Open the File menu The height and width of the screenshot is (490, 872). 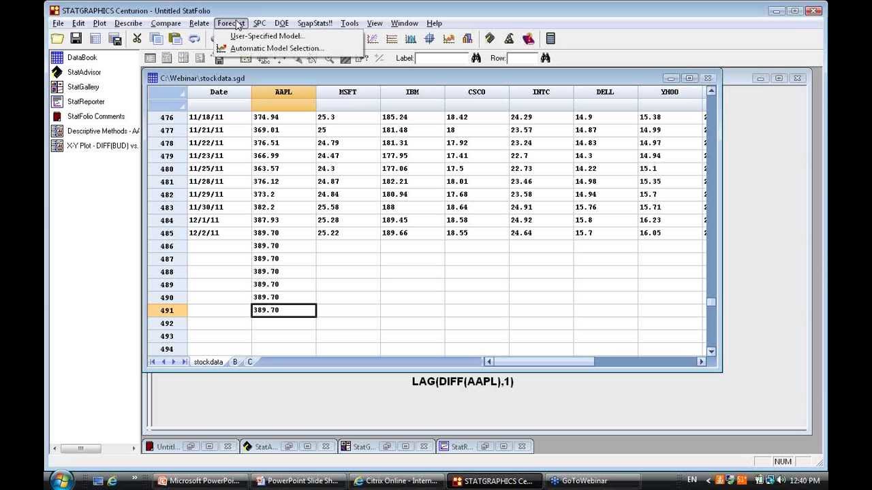(59, 23)
